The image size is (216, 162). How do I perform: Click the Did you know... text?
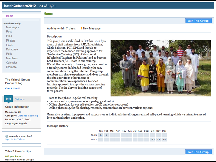click(14, 156)
